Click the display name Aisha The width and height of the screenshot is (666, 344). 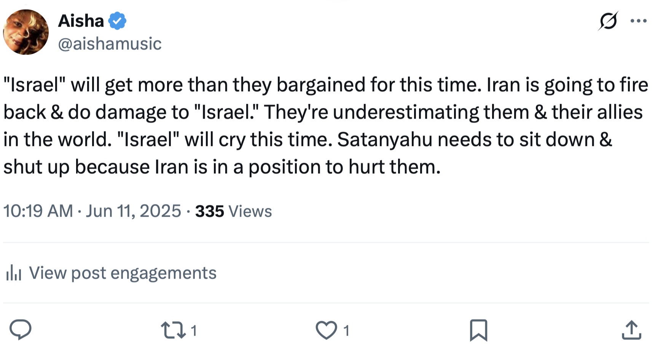click(x=81, y=21)
